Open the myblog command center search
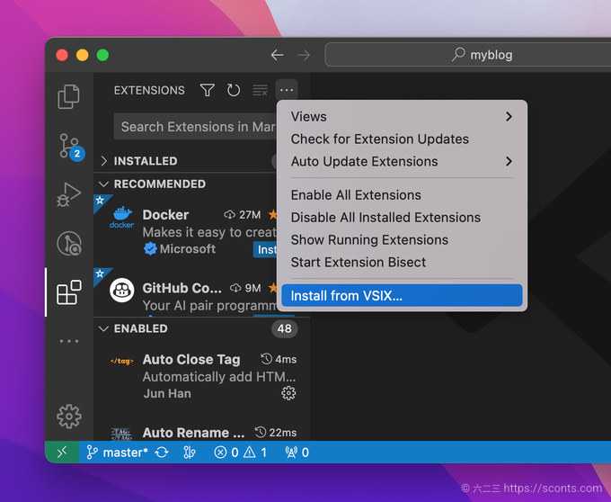The width and height of the screenshot is (611, 502). coord(467,55)
